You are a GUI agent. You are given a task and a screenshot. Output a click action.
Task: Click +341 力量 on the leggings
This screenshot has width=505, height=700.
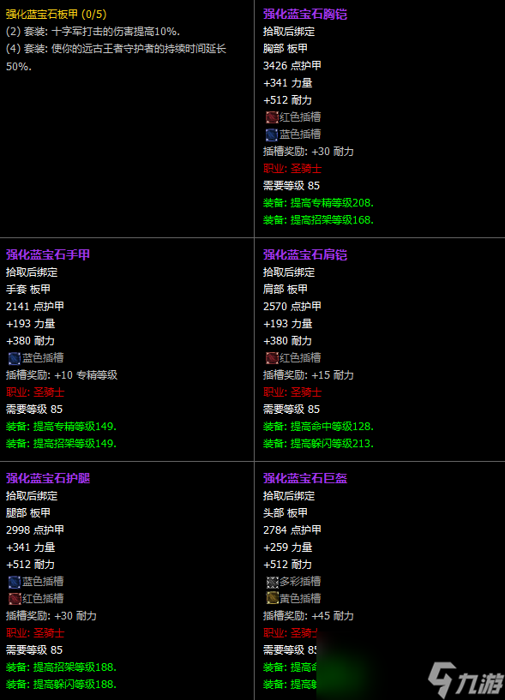30,547
